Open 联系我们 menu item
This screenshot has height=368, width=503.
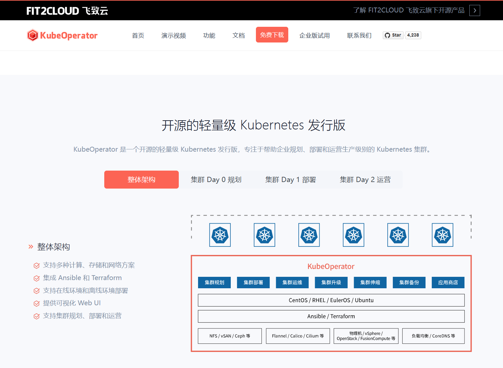359,35
